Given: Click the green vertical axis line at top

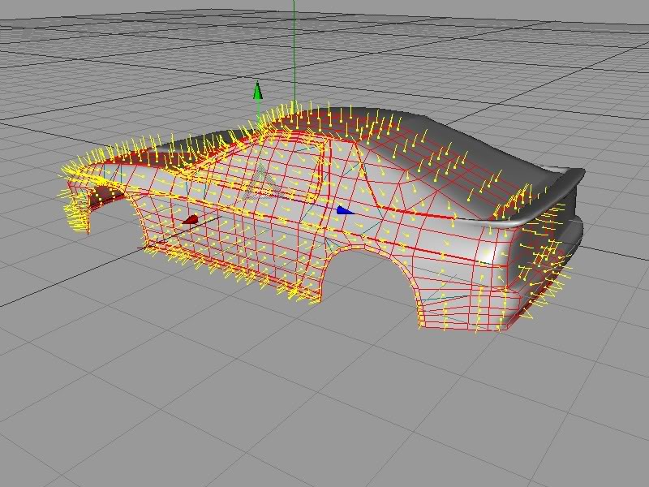Looking at the screenshot, I should 294,32.
